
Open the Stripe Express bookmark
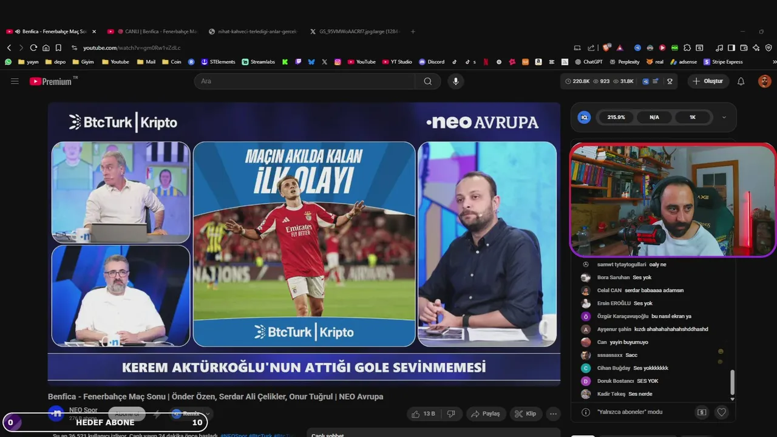pyautogui.click(x=723, y=62)
